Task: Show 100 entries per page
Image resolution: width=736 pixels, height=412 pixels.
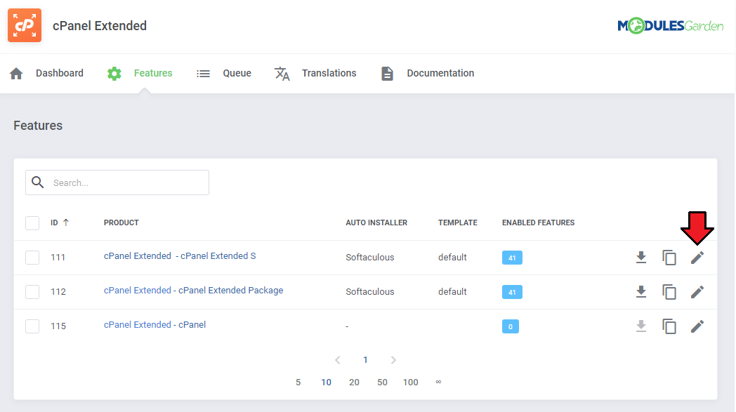Action: (x=411, y=382)
